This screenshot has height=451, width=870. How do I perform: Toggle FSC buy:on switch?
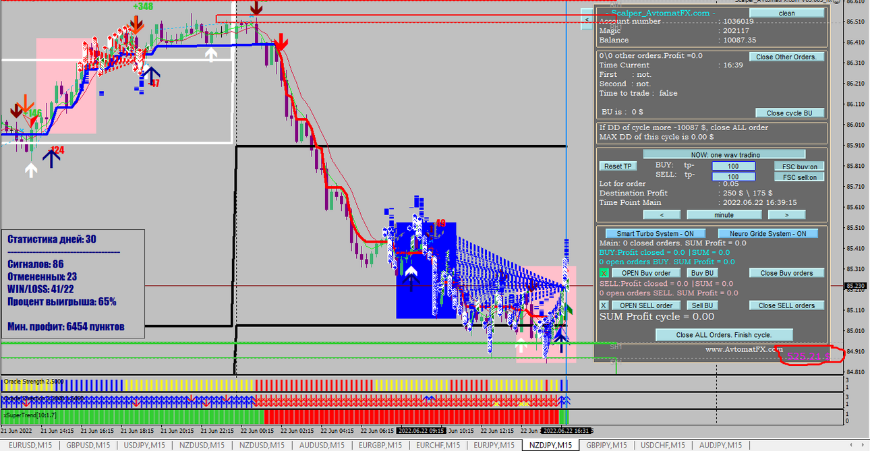[x=799, y=167]
